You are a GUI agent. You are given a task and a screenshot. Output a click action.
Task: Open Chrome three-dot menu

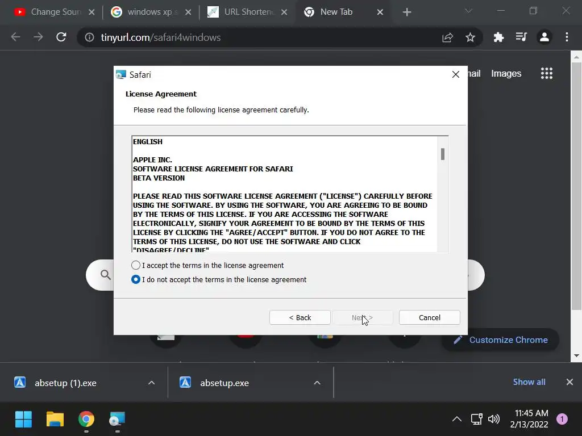pyautogui.click(x=567, y=37)
